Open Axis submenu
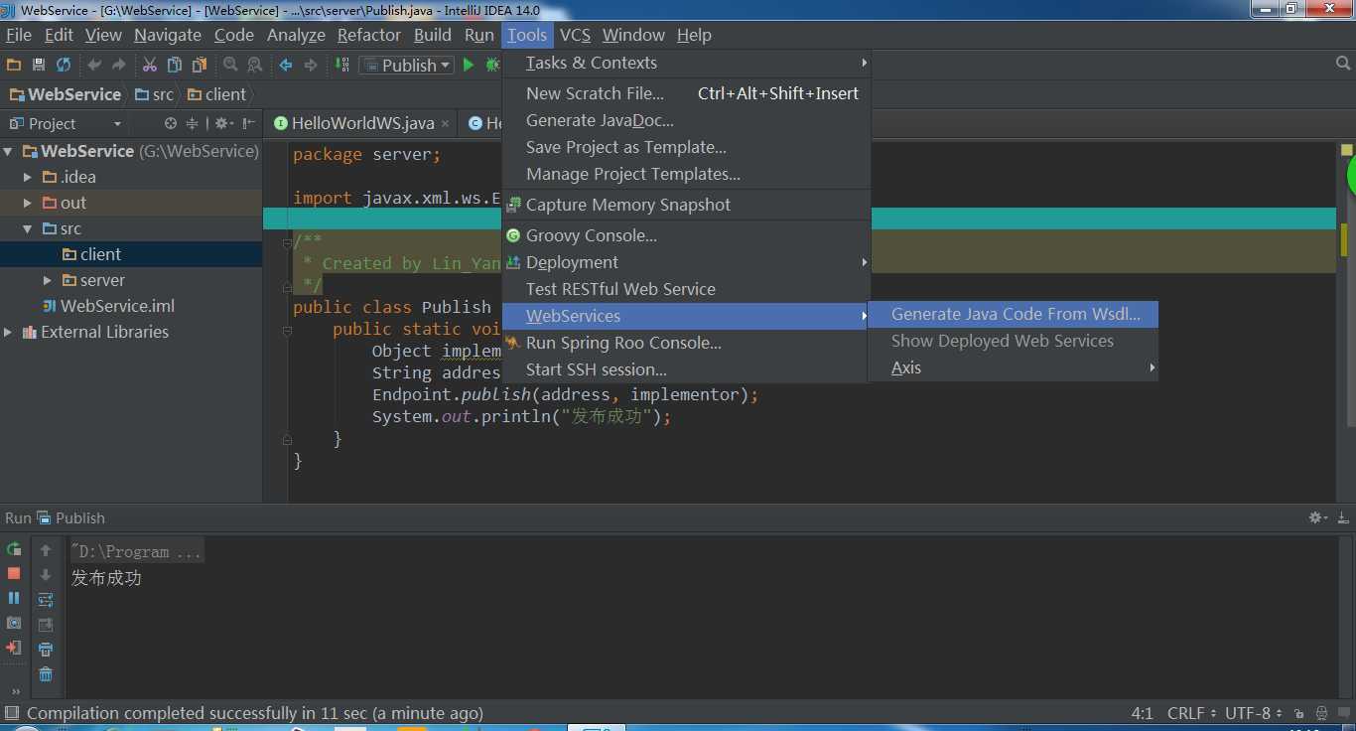1356x731 pixels. tap(1013, 367)
